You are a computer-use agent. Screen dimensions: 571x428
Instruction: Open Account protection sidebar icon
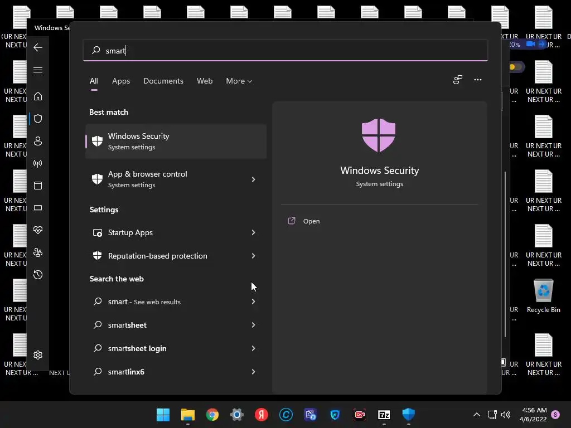(x=38, y=141)
